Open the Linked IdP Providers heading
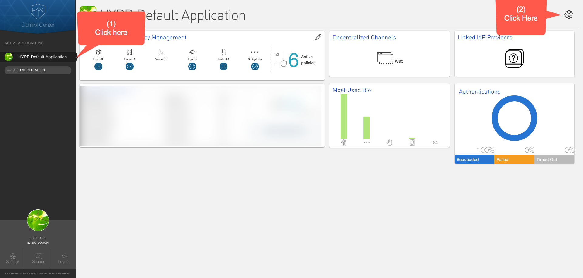Screen dimensions: 583x278 485,37
